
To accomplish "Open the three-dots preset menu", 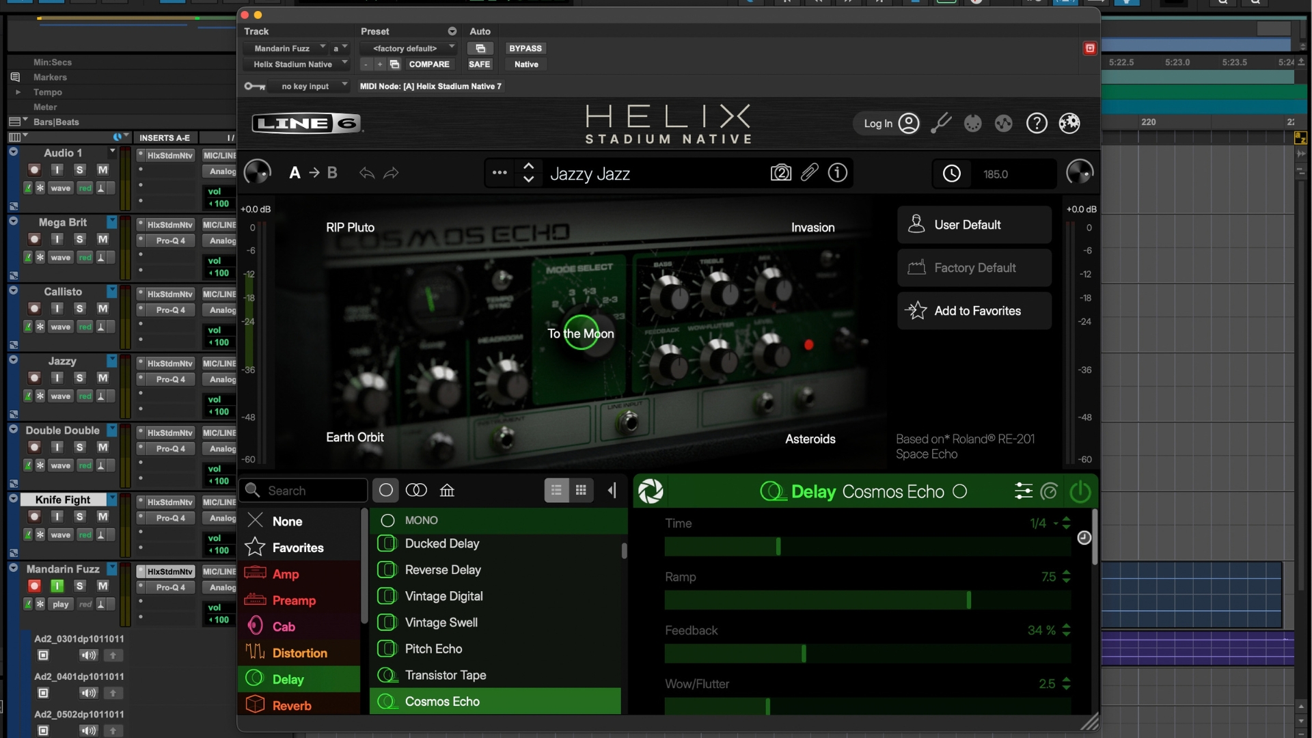I will tap(500, 173).
